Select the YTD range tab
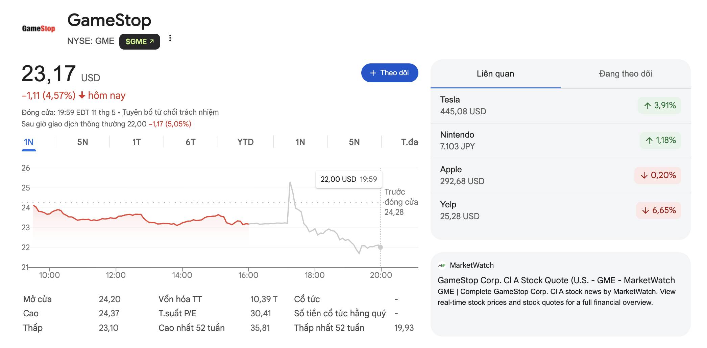The width and height of the screenshot is (707, 348). click(245, 142)
